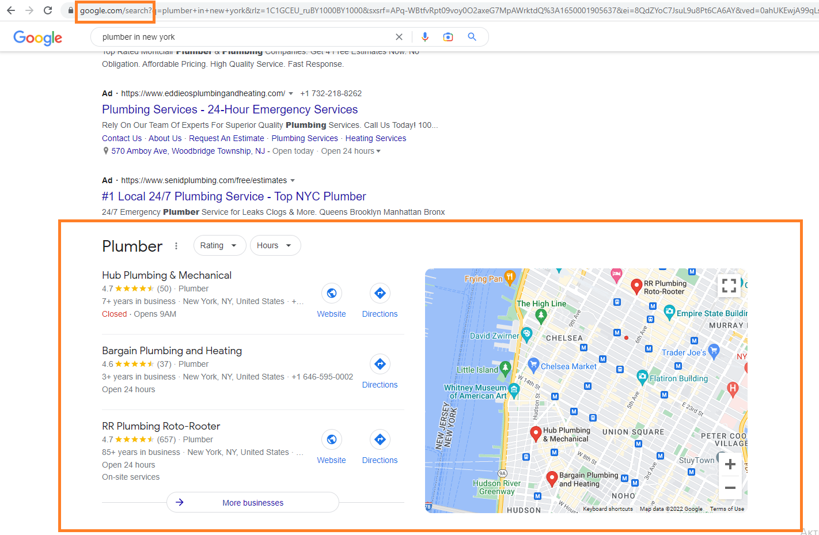The height and width of the screenshot is (535, 819).
Task: Click the Website globe icon for RR Plumbing
Action: (332, 439)
